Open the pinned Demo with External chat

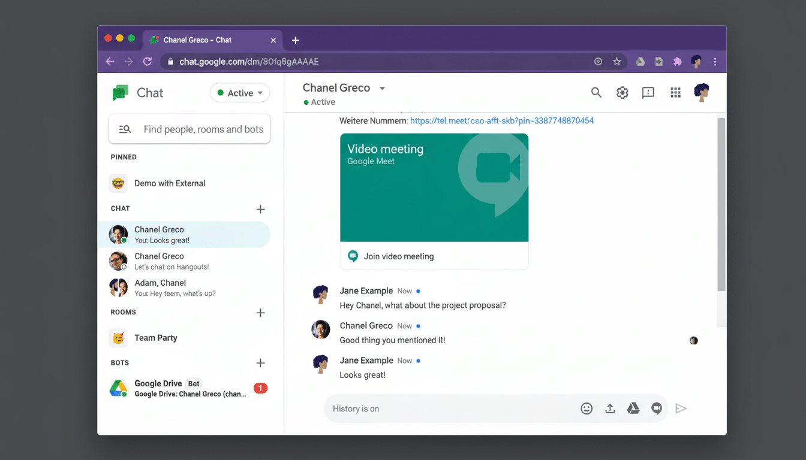point(170,183)
